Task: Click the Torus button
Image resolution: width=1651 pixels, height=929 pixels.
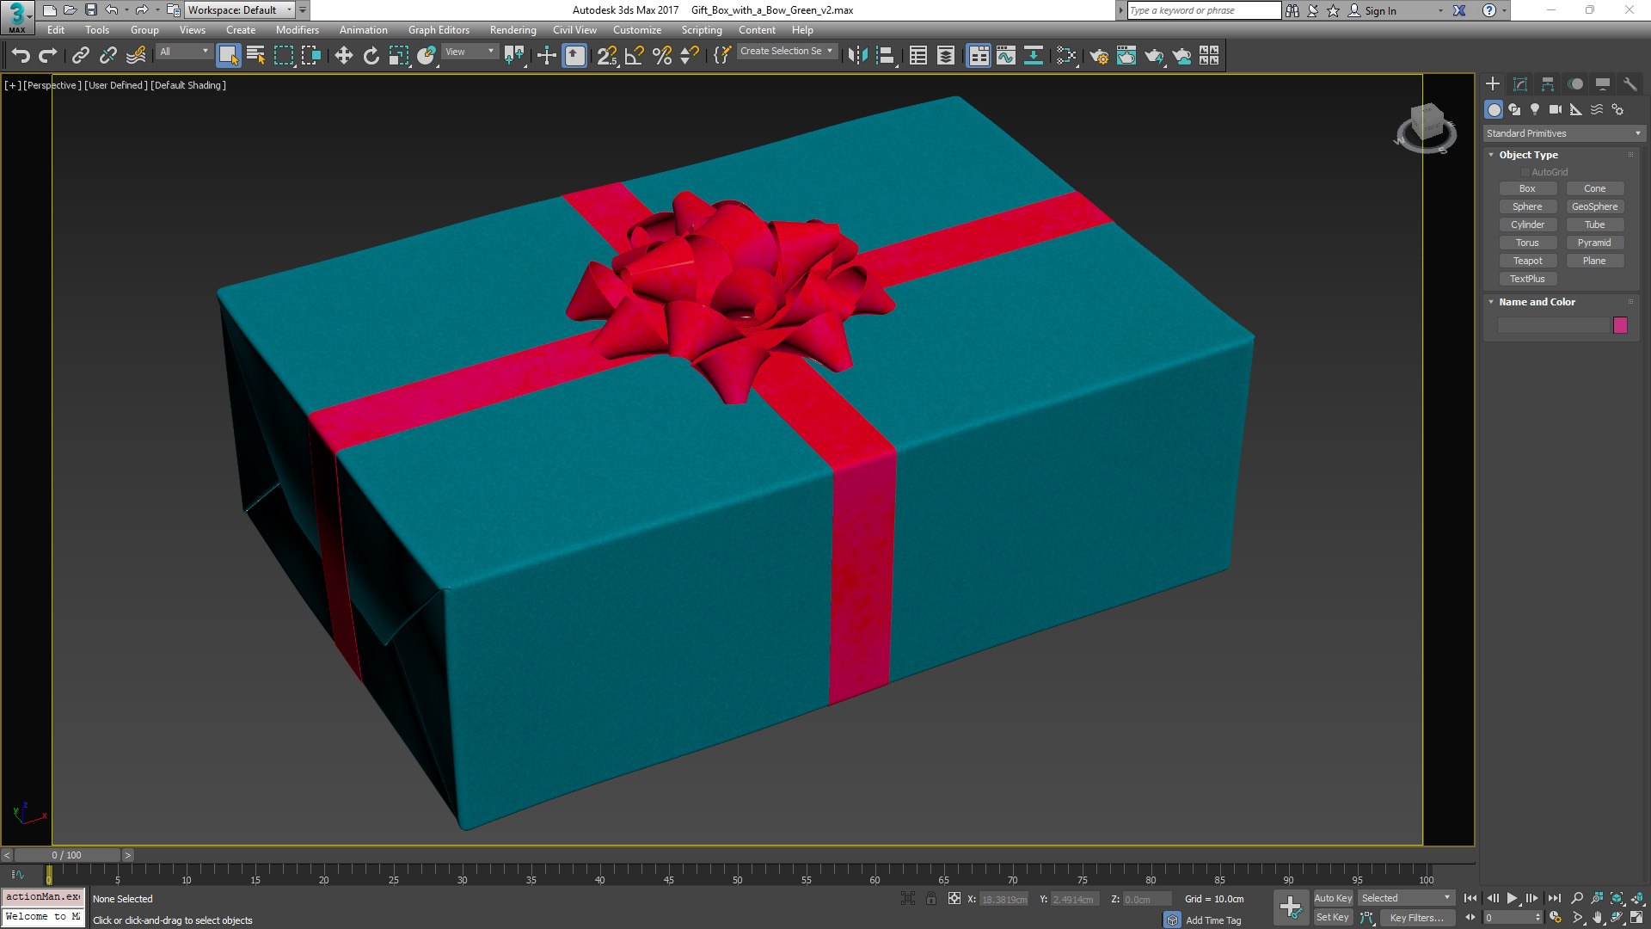Action: tap(1527, 243)
